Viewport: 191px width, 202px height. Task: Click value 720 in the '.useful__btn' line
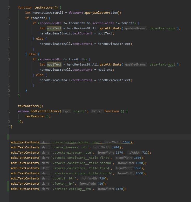102,178
